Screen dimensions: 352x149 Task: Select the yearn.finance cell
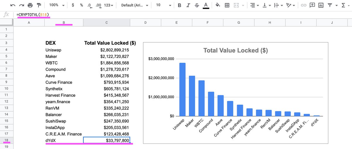pos(64,101)
